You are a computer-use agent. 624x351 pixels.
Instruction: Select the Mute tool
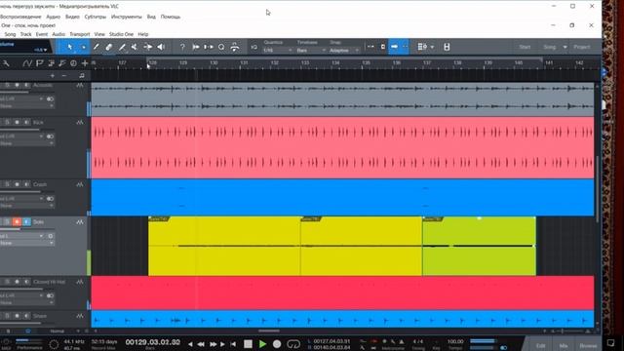135,47
